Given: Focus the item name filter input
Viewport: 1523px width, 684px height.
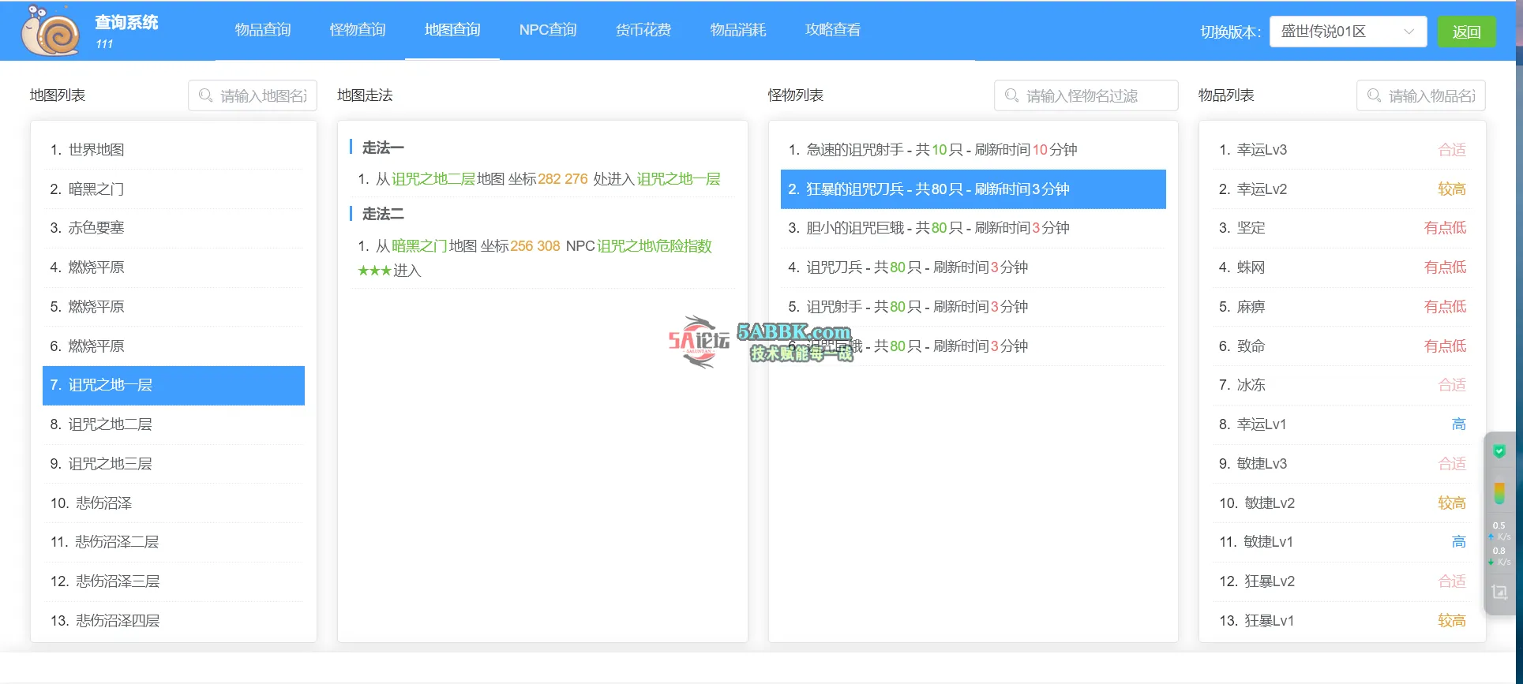Looking at the screenshot, I should (x=1421, y=95).
